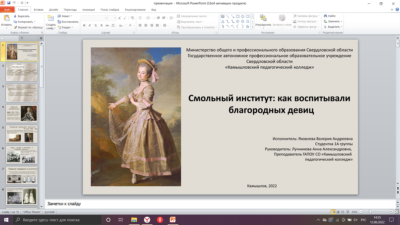Click the Arrange (Упорядочить) icon
The width and height of the screenshot is (400, 225).
tap(263, 18)
